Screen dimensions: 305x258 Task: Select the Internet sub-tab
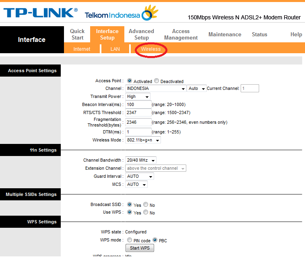coord(82,49)
